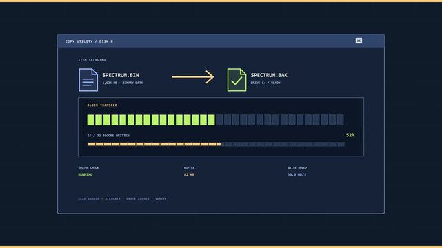Click the "BLOCKS WRITTEN" counter text

click(108, 136)
